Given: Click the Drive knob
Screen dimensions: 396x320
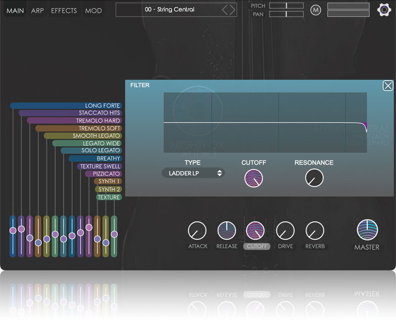Looking at the screenshot, I should (x=285, y=230).
